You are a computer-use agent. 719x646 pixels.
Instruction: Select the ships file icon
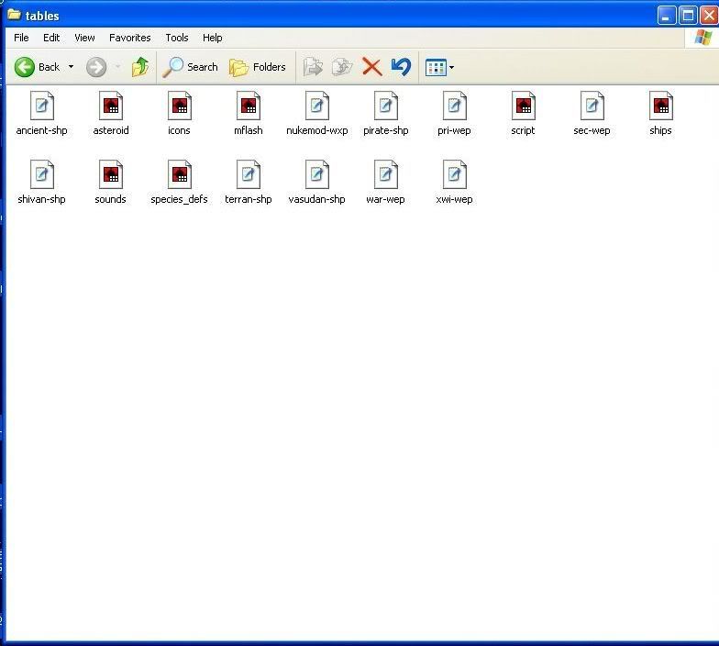click(660, 106)
